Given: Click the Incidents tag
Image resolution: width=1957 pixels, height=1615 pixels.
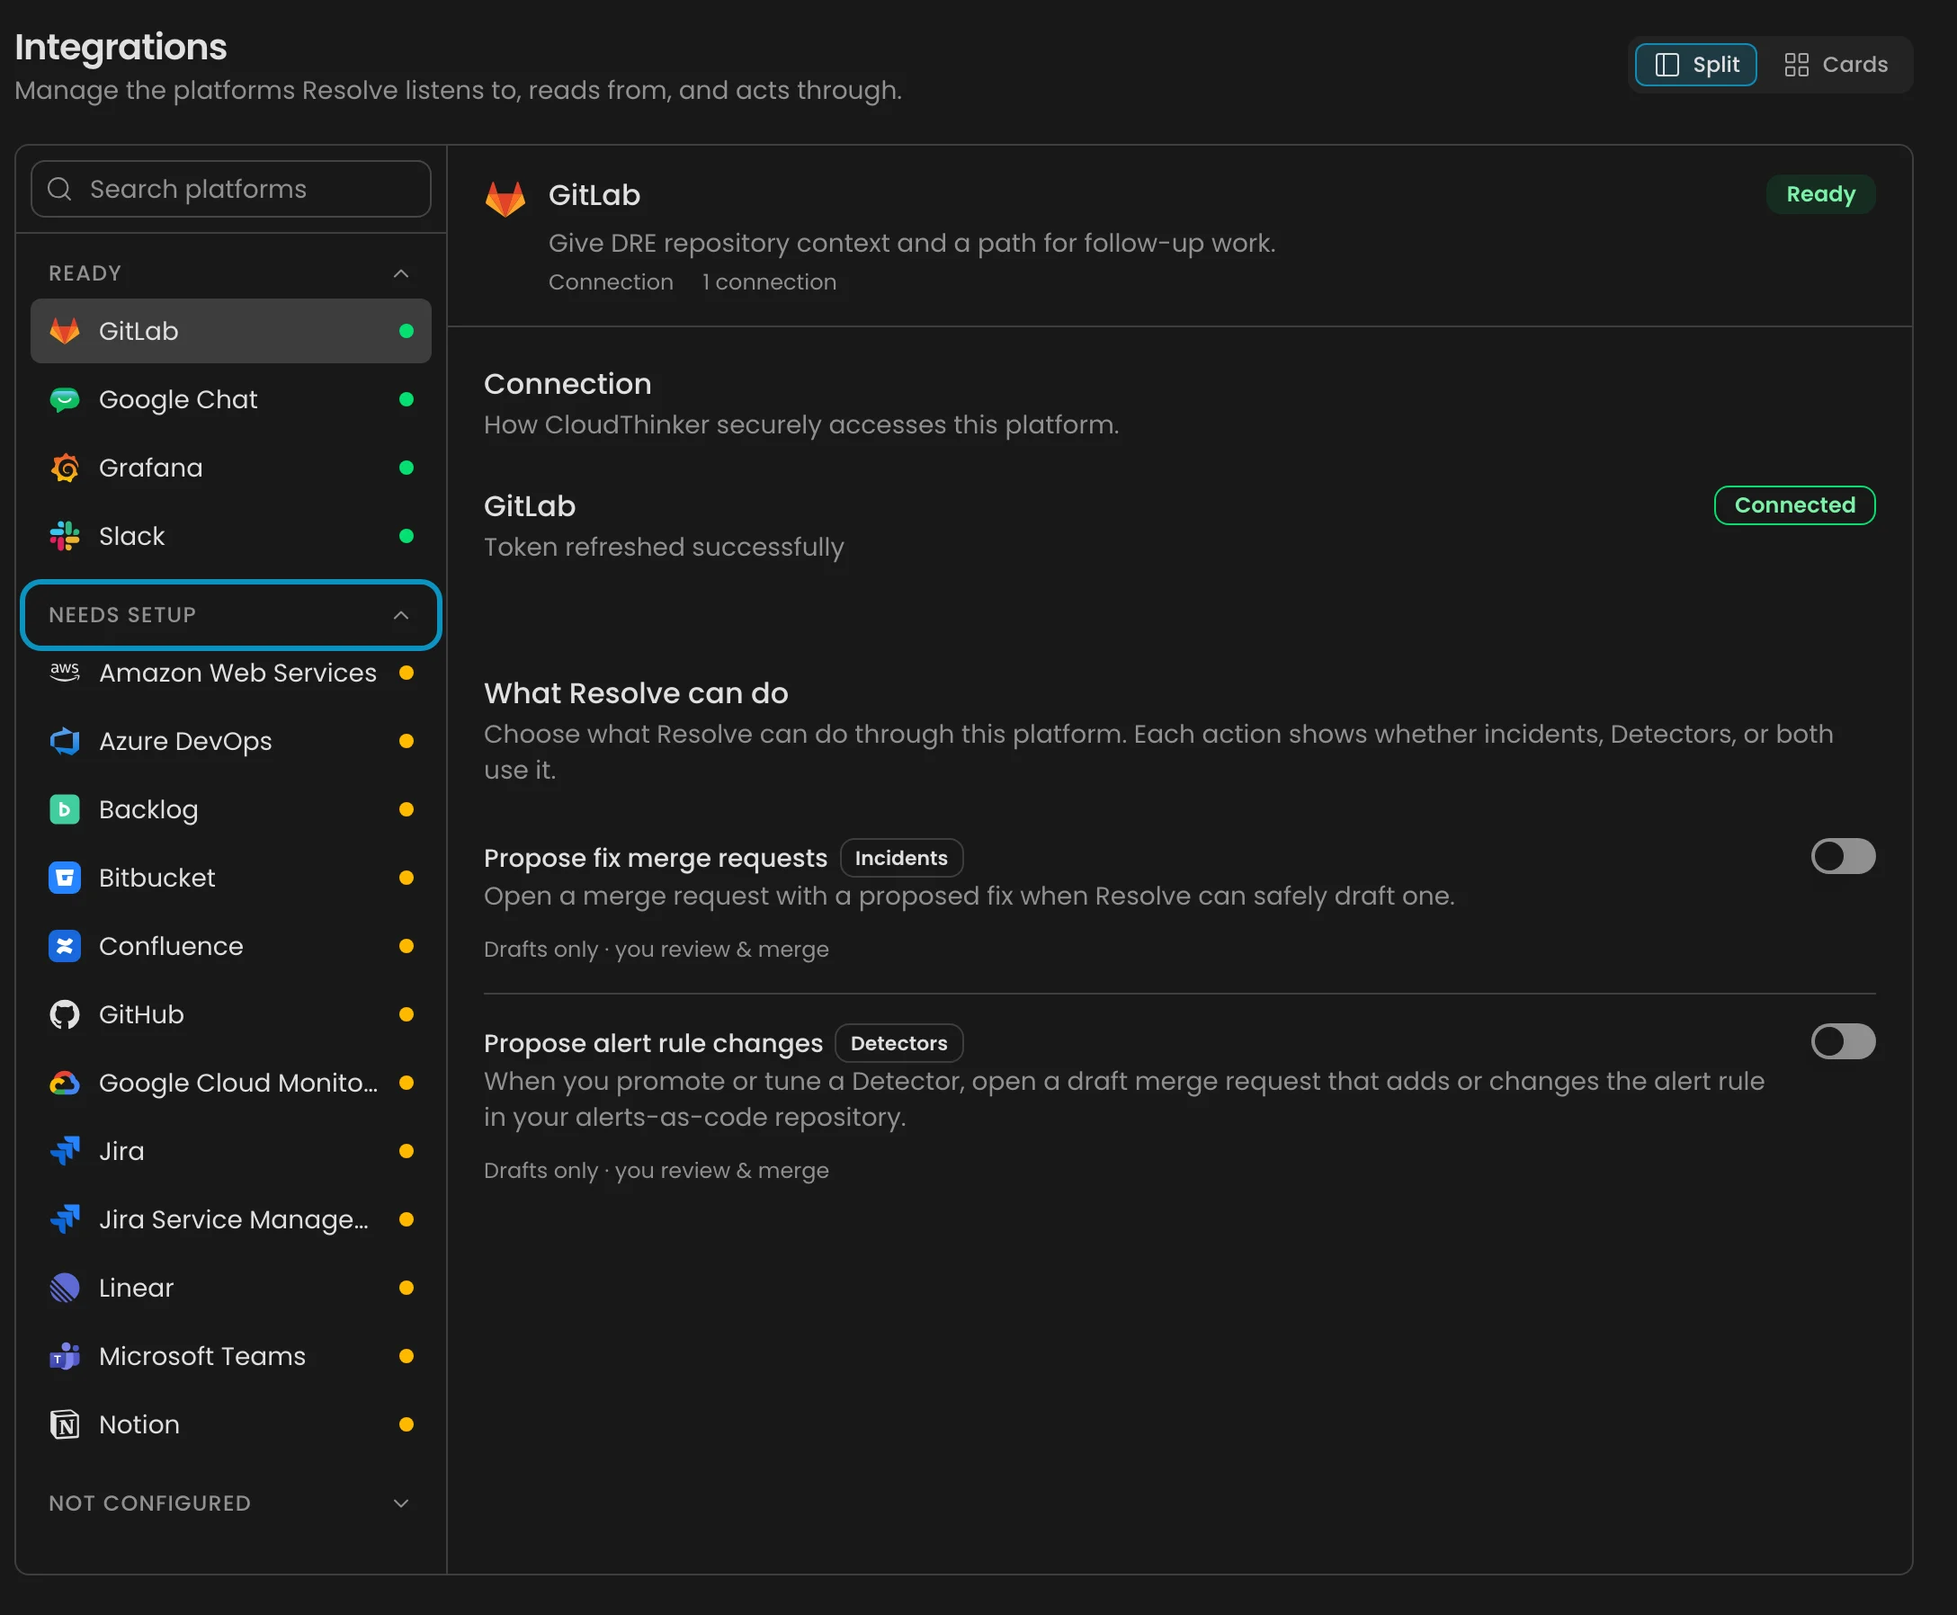Looking at the screenshot, I should click(901, 858).
